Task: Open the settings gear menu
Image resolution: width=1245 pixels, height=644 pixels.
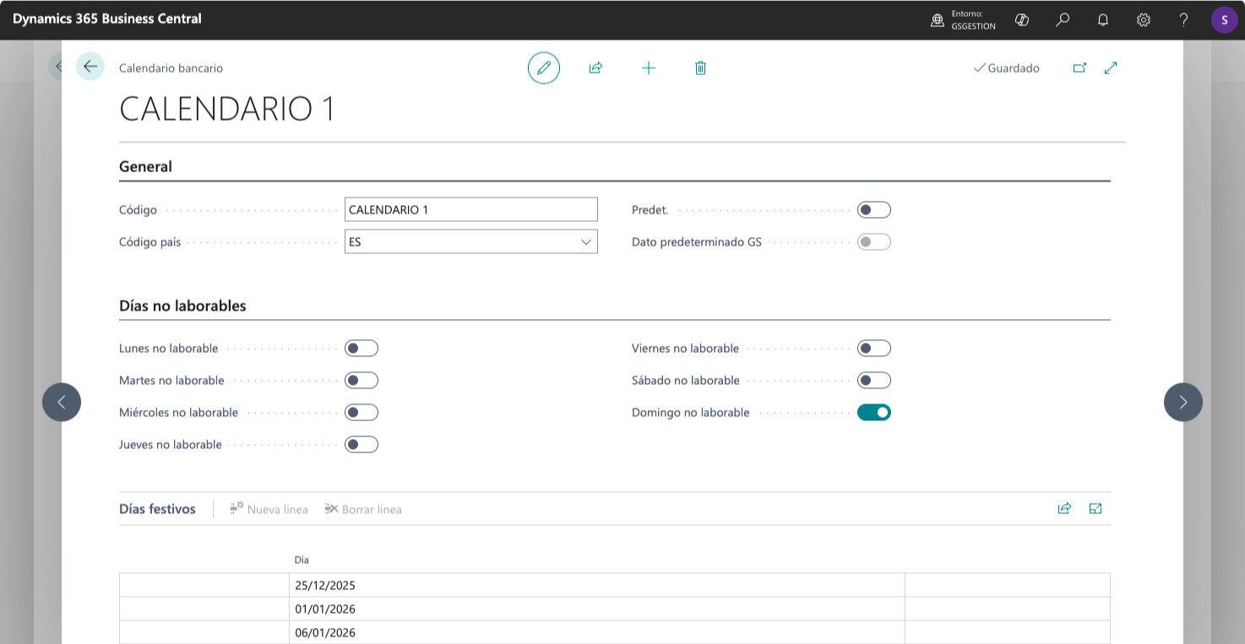Action: (1144, 19)
